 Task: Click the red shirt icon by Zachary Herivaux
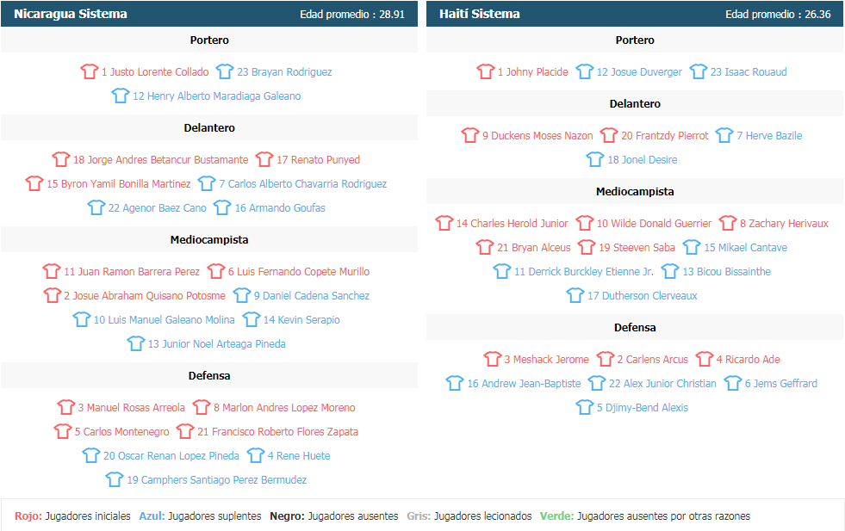728,223
